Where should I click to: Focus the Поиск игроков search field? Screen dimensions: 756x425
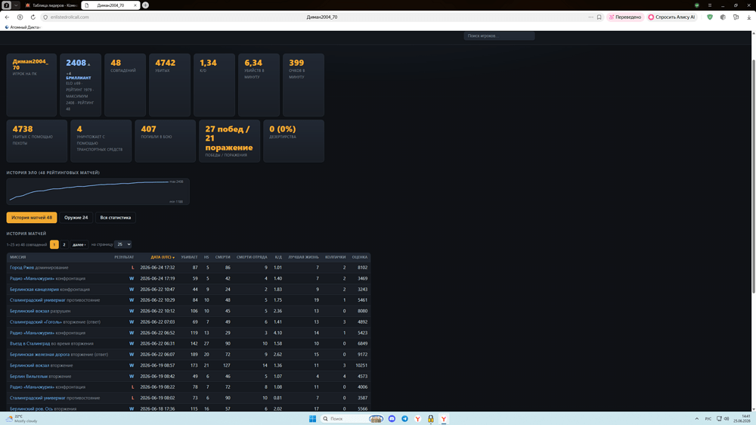pyautogui.click(x=499, y=36)
